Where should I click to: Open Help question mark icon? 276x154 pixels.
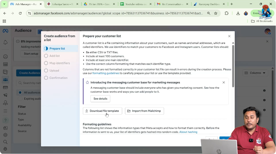coord(5,120)
